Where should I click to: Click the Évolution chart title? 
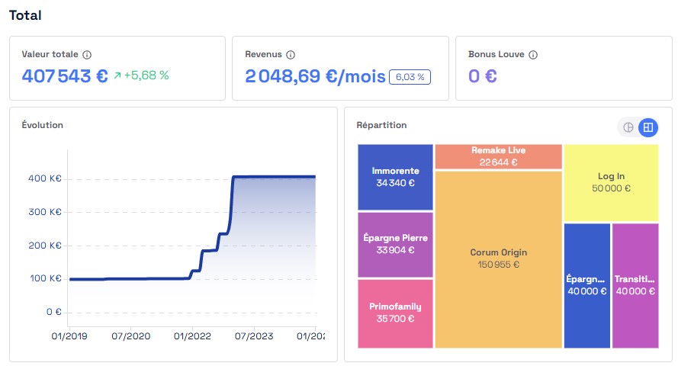(43, 125)
